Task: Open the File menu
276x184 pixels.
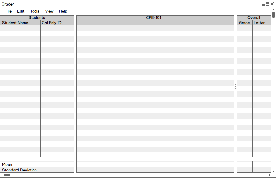Action: [9, 11]
